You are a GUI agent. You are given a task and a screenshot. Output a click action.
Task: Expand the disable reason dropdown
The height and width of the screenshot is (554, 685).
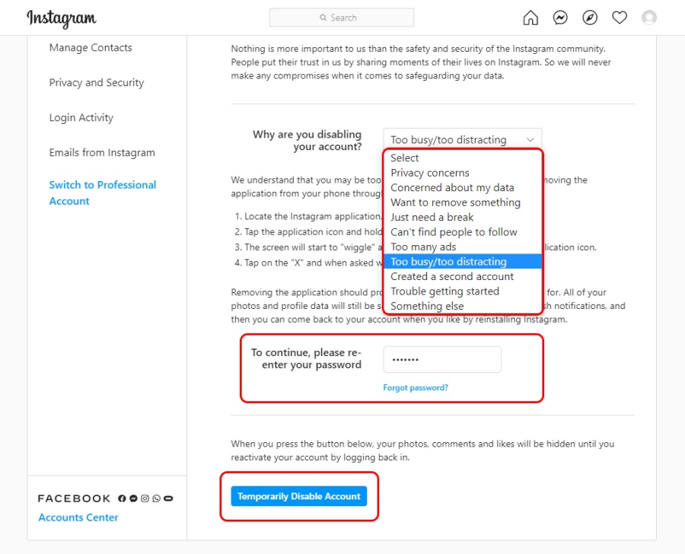(x=462, y=140)
